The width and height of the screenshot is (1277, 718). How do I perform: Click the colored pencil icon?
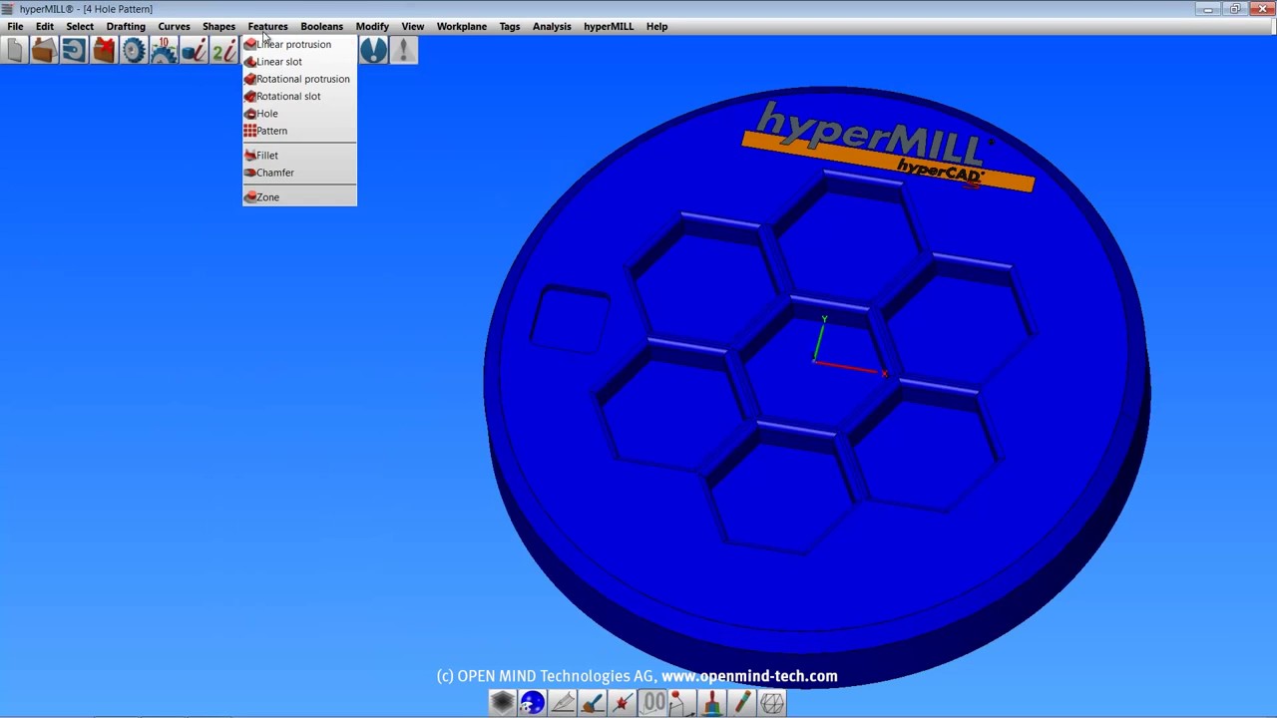741,703
